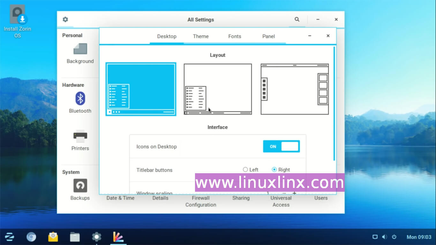
Task: Open Firewall Configuration settings
Action: (x=200, y=201)
